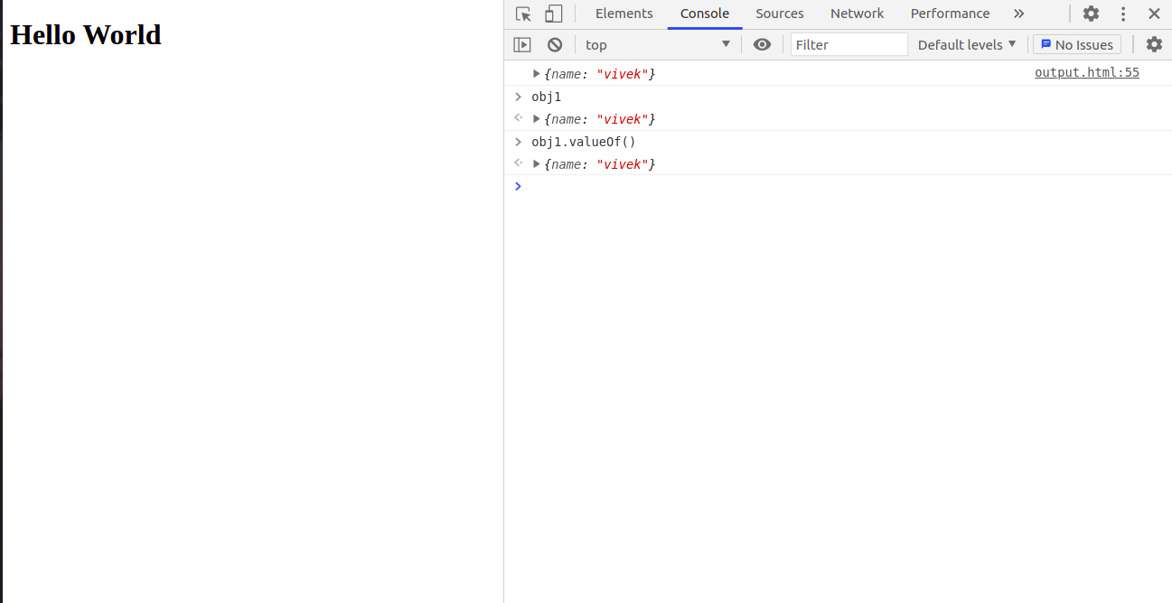1172x603 pixels.
Task: Select the inspect element picker icon
Action: [x=523, y=14]
